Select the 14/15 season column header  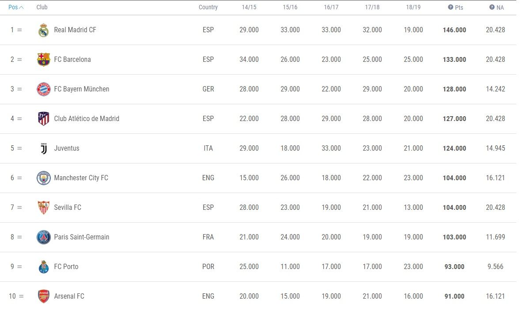(249, 7)
